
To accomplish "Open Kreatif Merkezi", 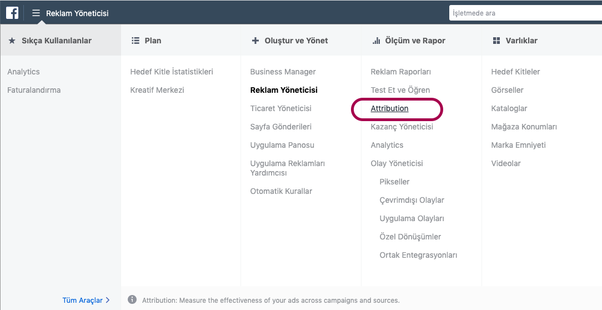I will [157, 90].
